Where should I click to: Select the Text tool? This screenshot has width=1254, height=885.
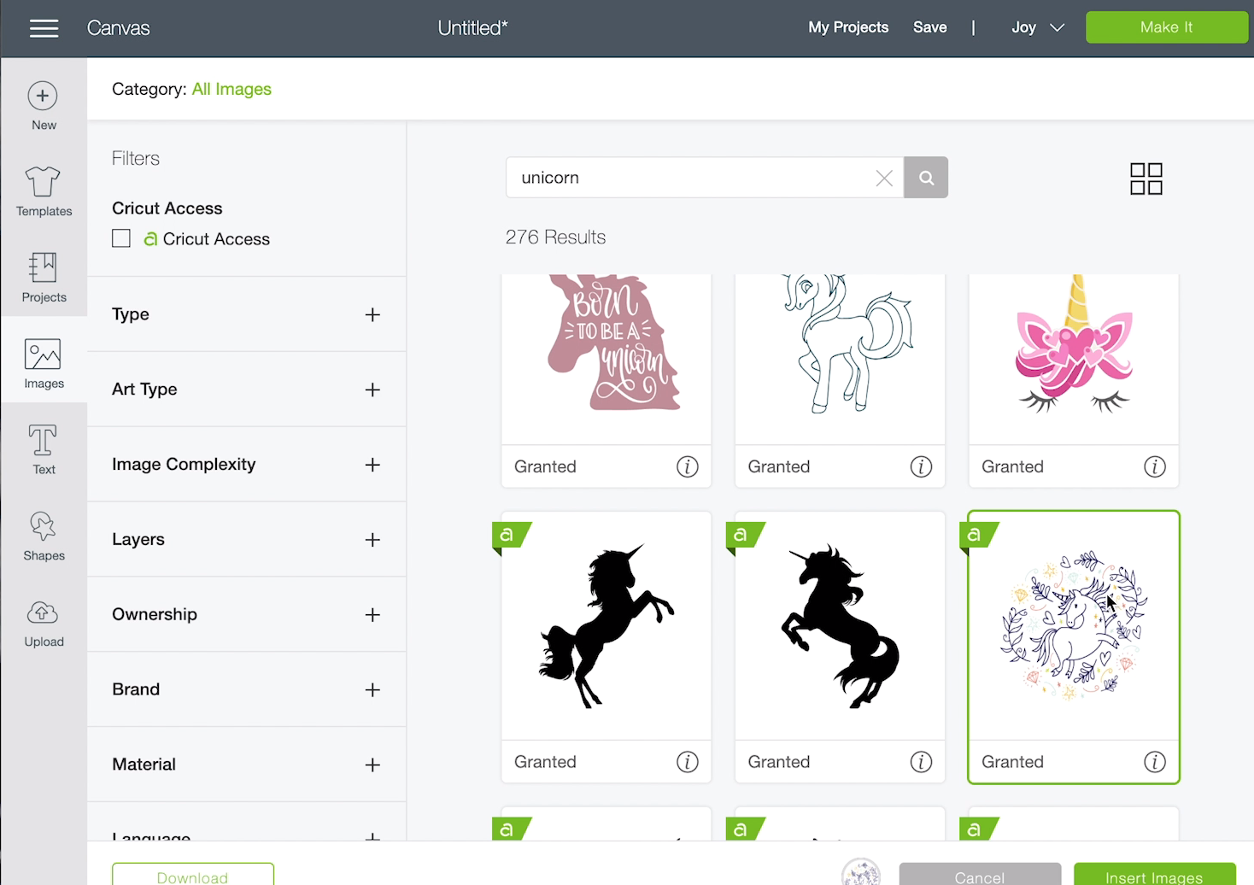(x=44, y=450)
